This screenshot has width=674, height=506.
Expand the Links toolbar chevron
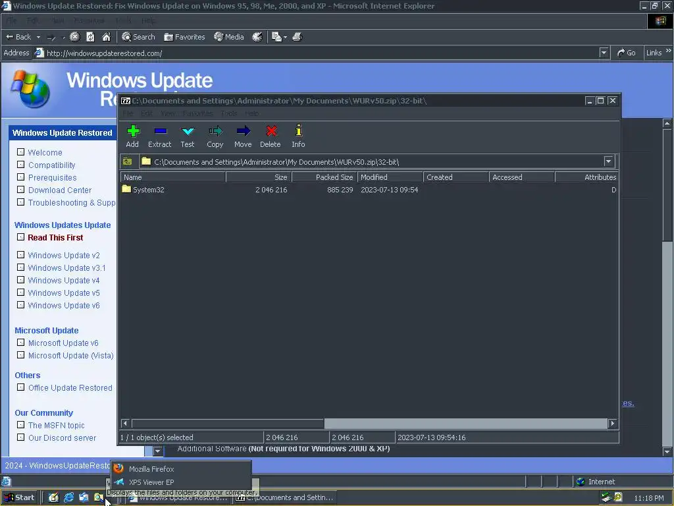coord(669,51)
